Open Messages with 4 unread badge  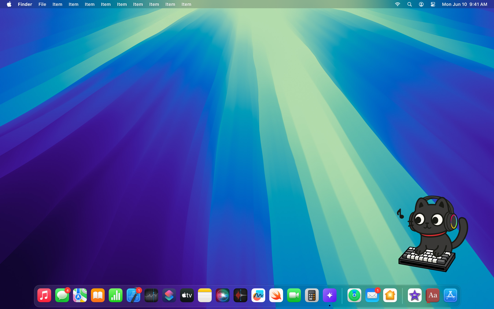(62, 295)
